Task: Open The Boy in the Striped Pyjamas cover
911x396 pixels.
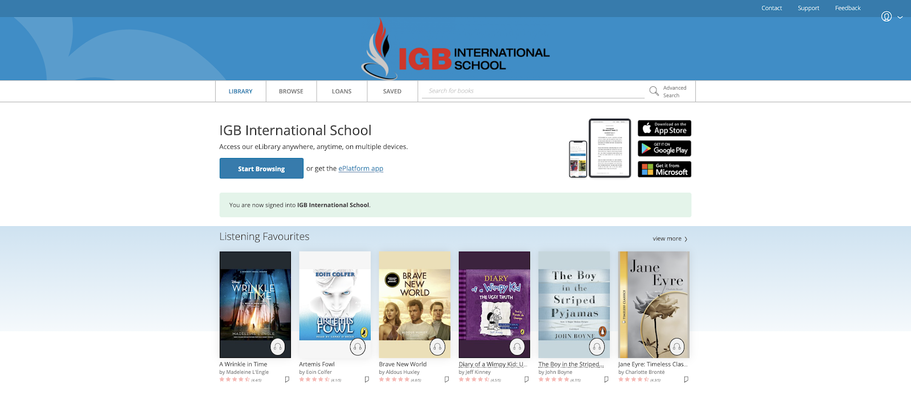Action: [574, 305]
